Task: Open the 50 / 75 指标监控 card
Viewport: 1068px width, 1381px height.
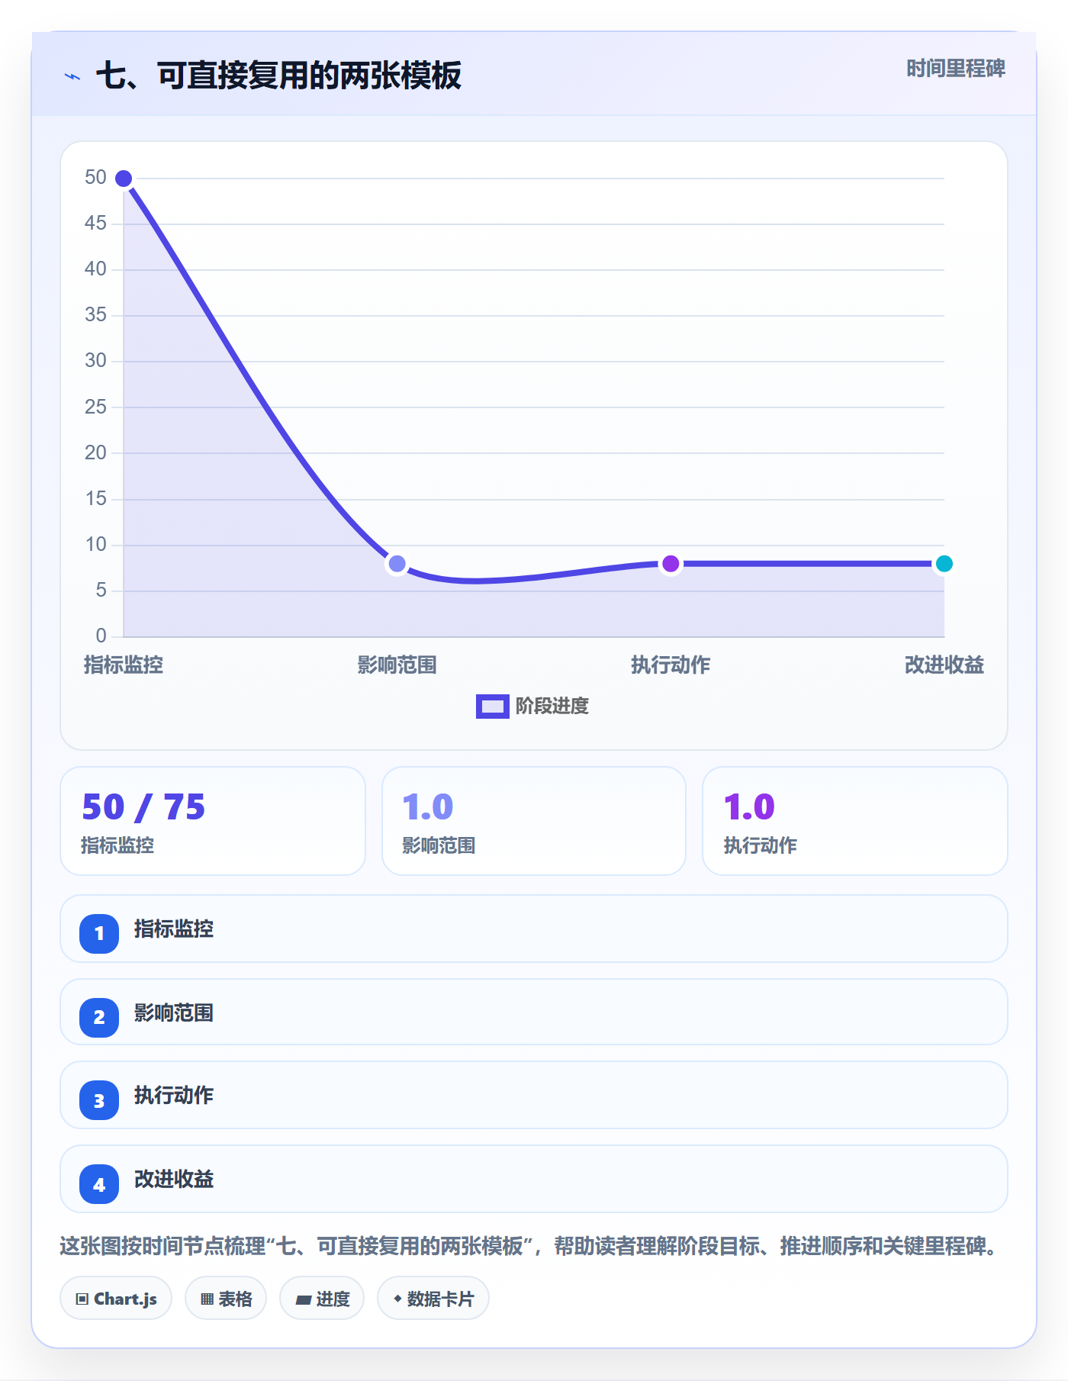Action: (x=213, y=821)
